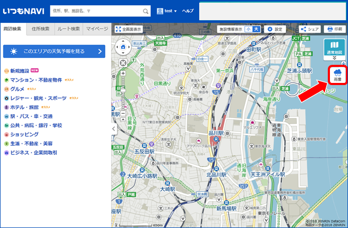Click the マルエツプチ shop marker
The height and width of the screenshot is (228, 348).
252,122
